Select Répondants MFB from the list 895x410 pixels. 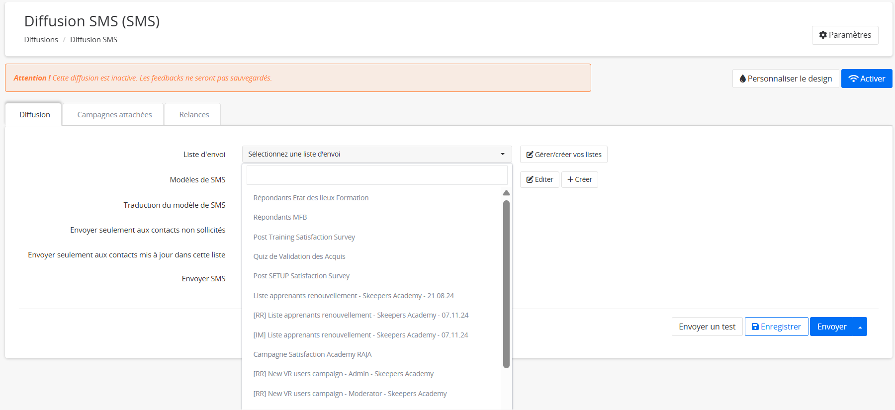point(280,217)
